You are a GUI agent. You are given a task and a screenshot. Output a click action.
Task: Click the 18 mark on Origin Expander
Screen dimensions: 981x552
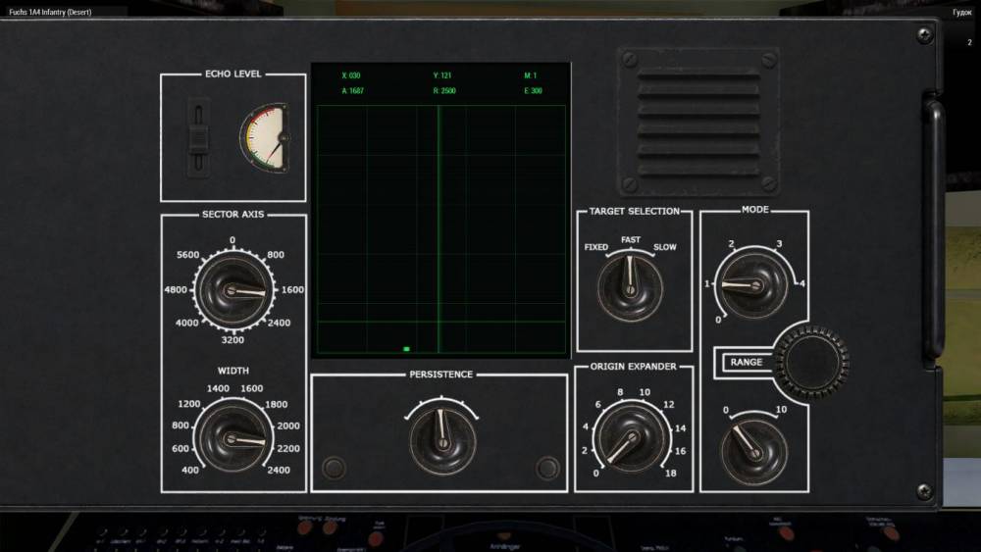click(670, 474)
